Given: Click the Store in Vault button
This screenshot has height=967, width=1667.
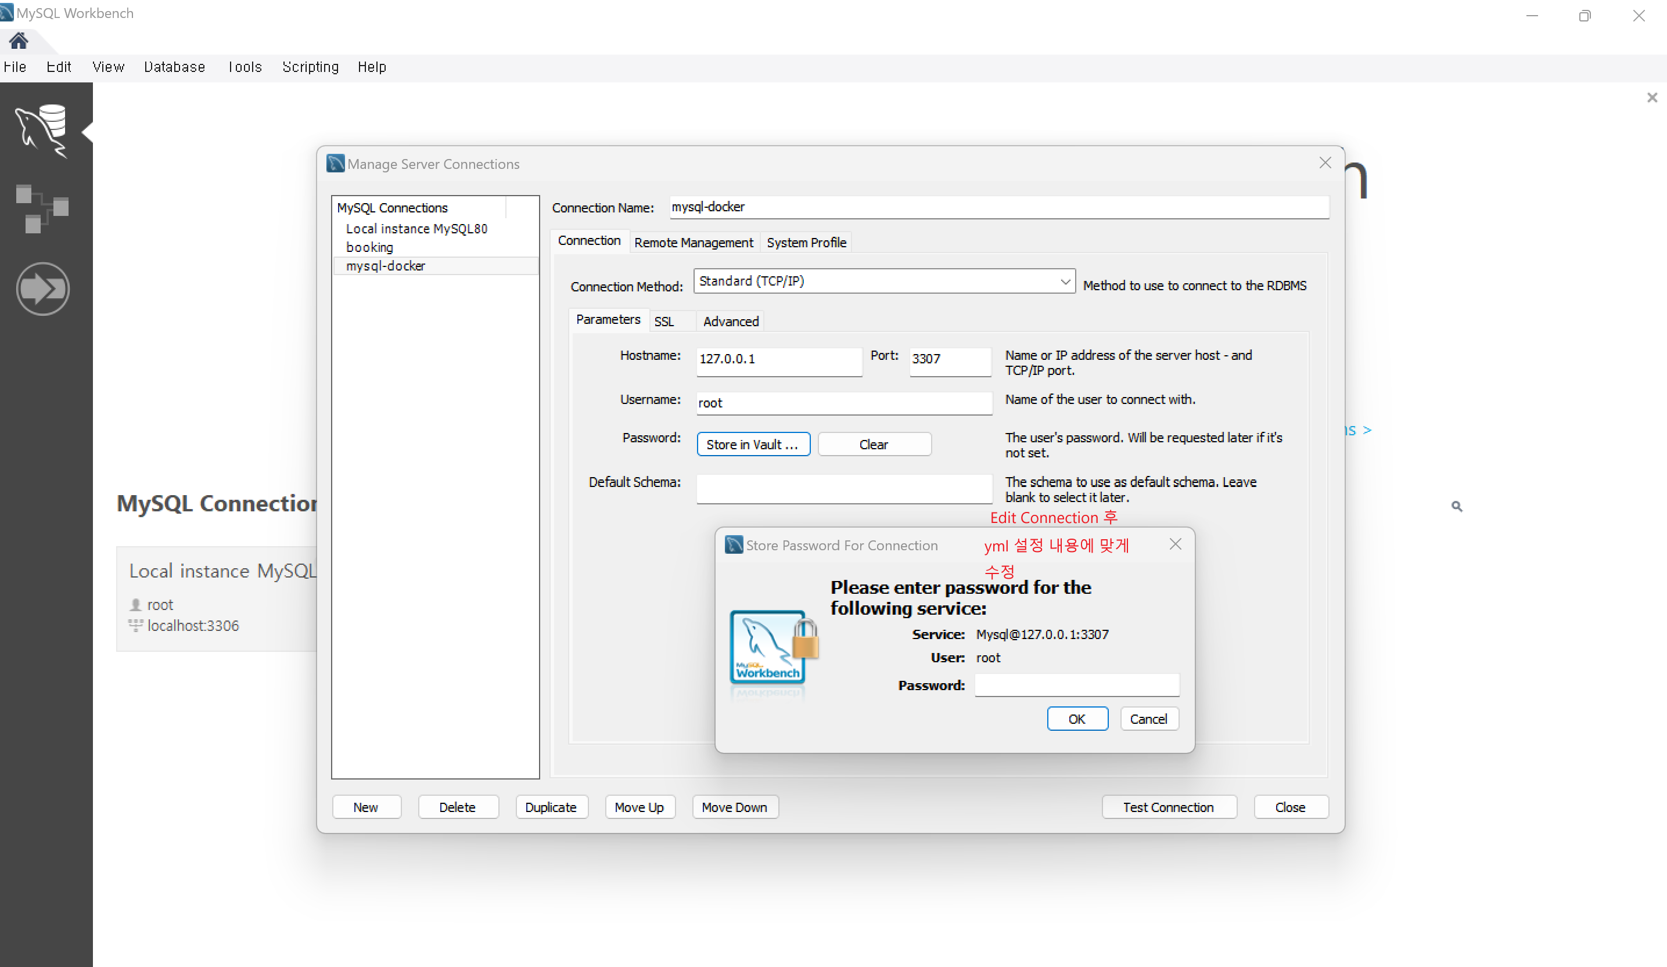Looking at the screenshot, I should pyautogui.click(x=753, y=444).
